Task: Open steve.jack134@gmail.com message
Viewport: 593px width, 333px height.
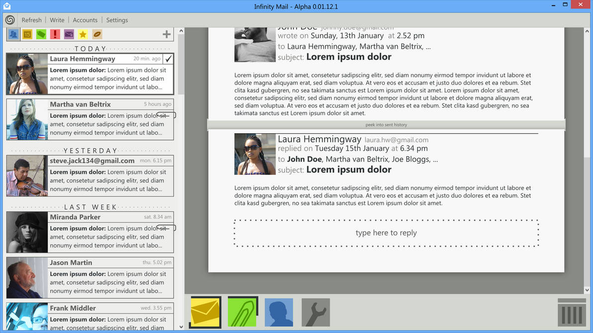Action: click(x=90, y=176)
